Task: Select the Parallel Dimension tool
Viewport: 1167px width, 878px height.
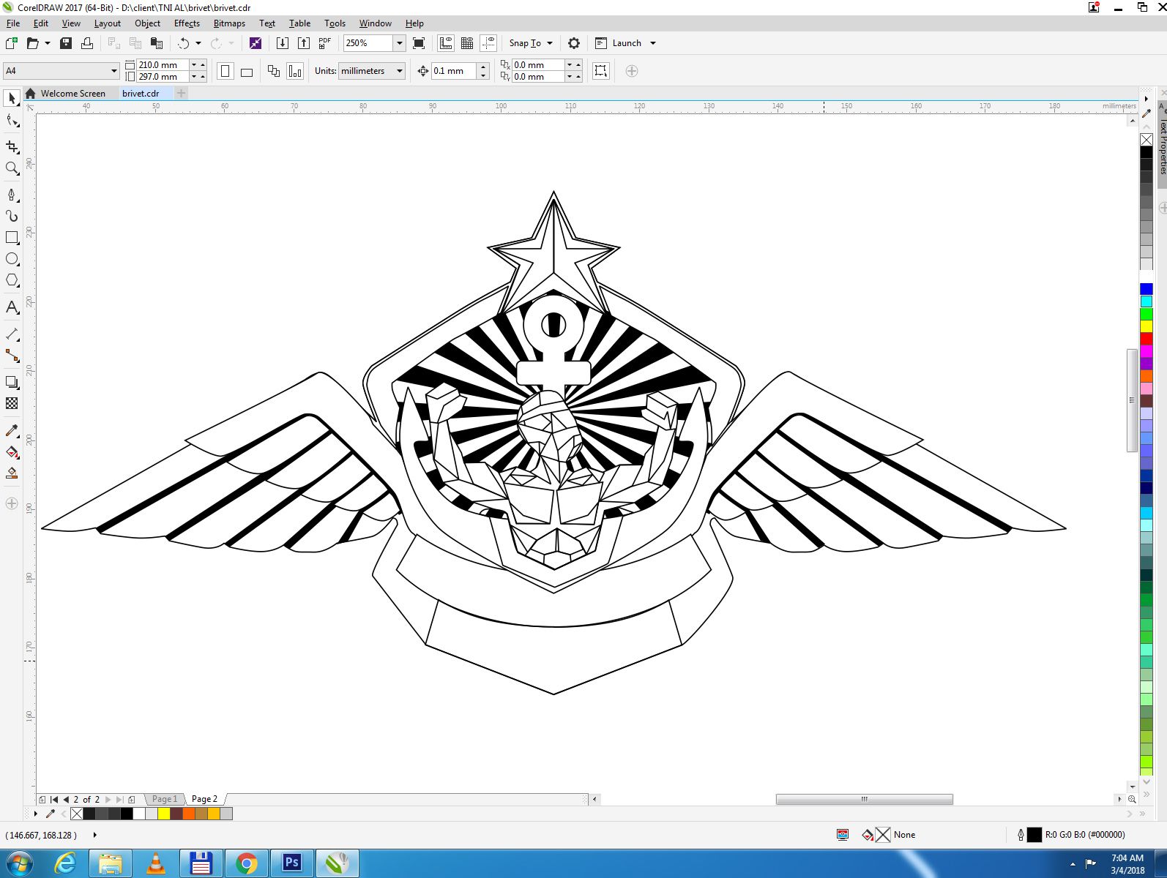Action: [x=12, y=334]
